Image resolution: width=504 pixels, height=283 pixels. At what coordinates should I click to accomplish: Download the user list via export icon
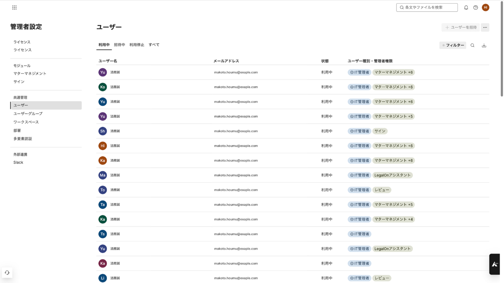pyautogui.click(x=484, y=46)
